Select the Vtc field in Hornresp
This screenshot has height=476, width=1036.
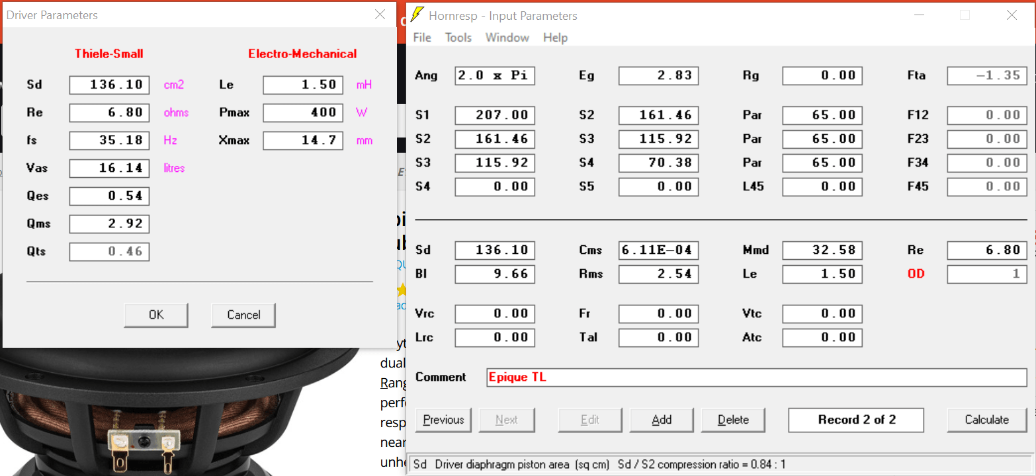[x=822, y=313]
